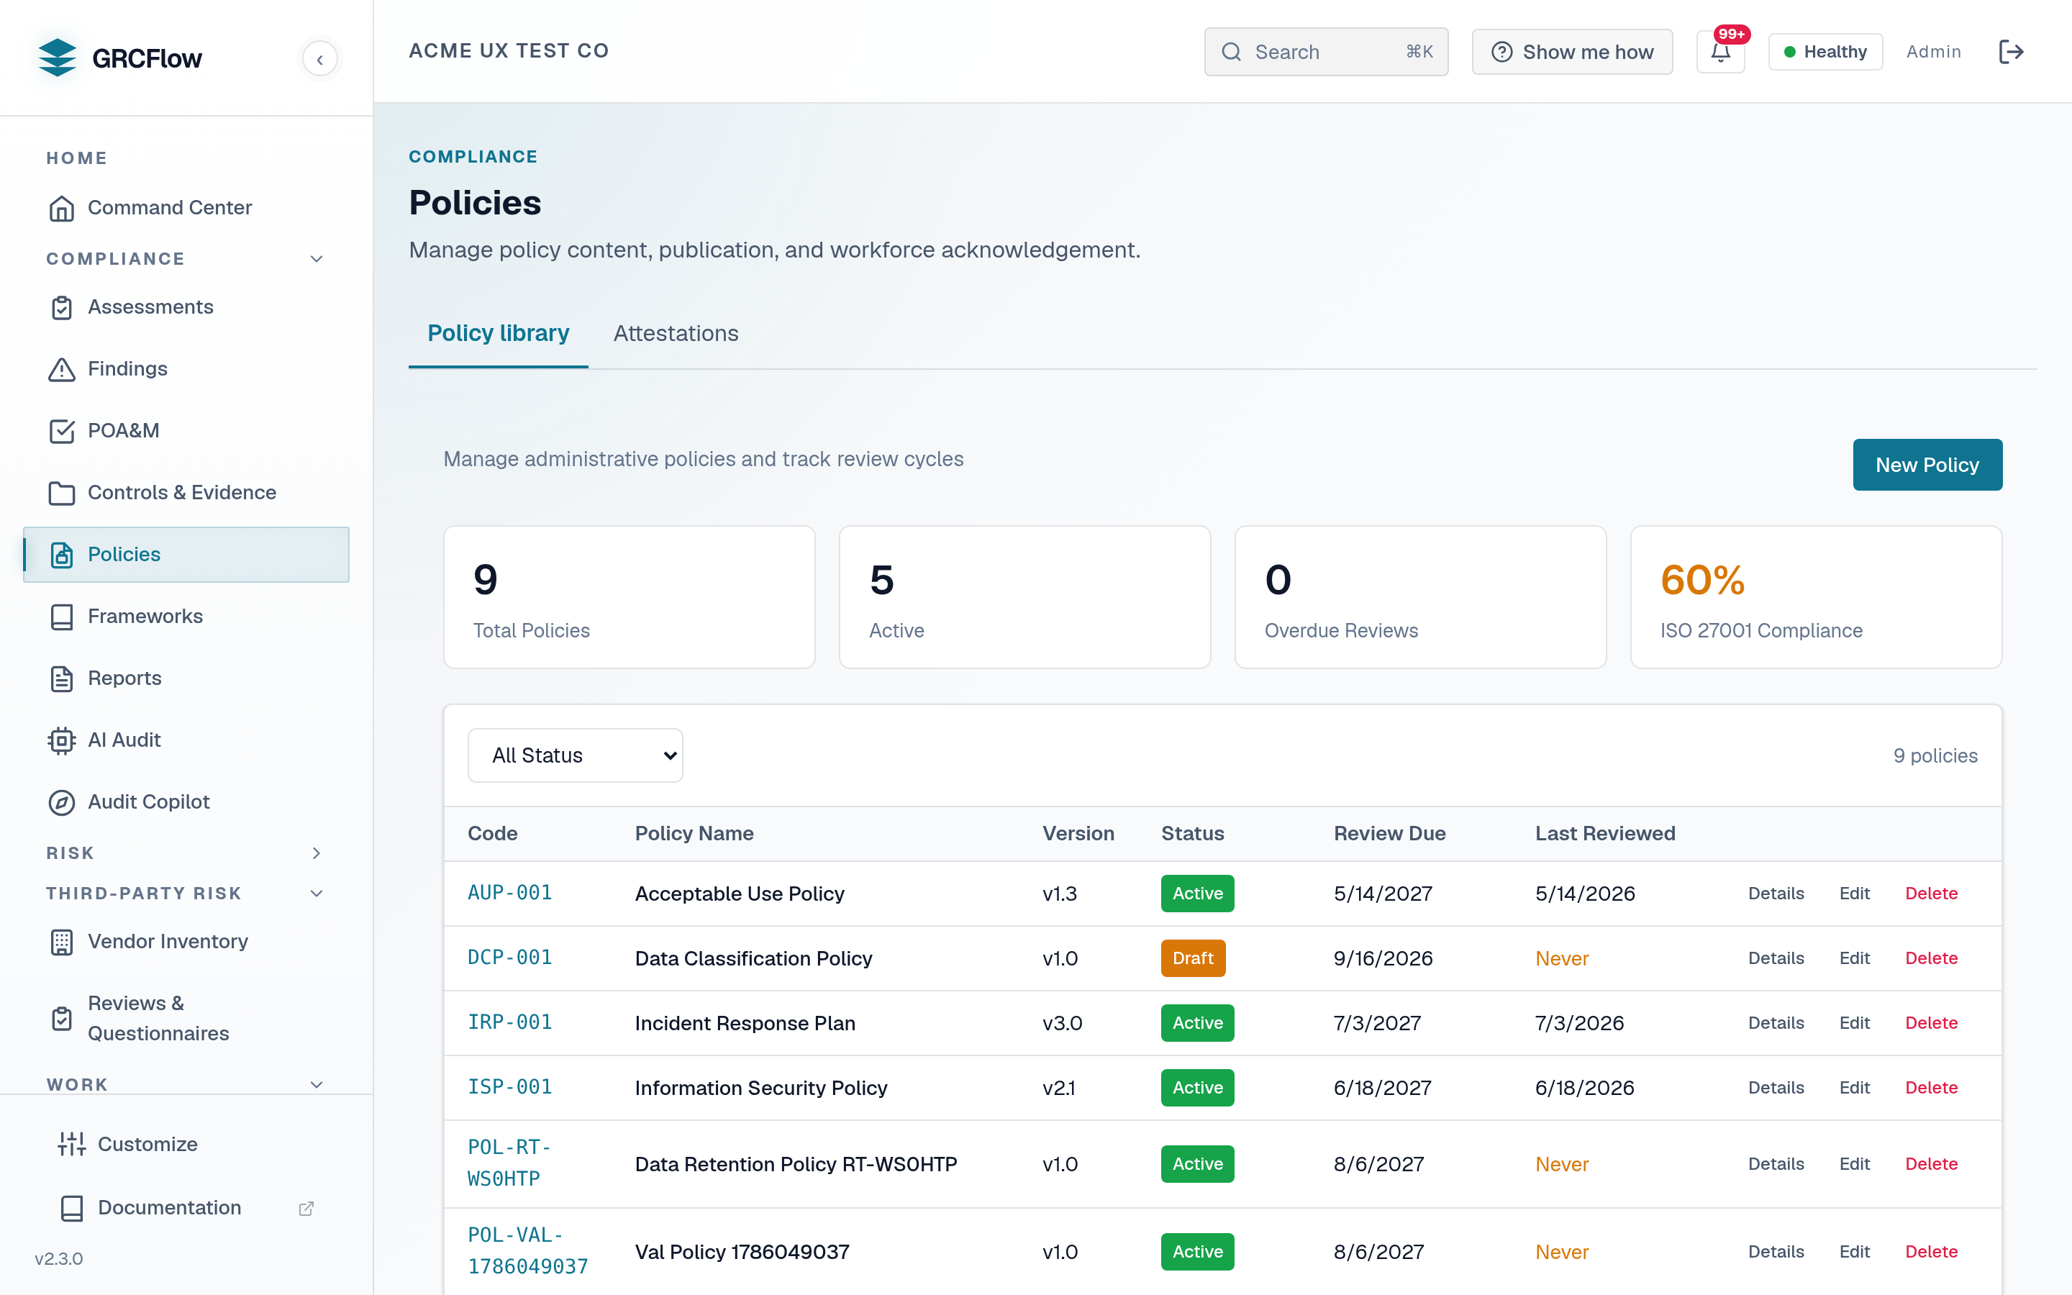The image size is (2072, 1295).
Task: Switch to the Attestations tab
Action: (x=676, y=334)
